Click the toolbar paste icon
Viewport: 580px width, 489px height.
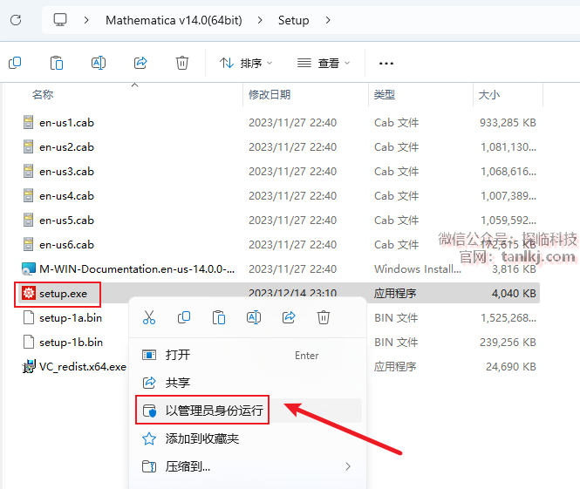pyautogui.click(x=57, y=64)
